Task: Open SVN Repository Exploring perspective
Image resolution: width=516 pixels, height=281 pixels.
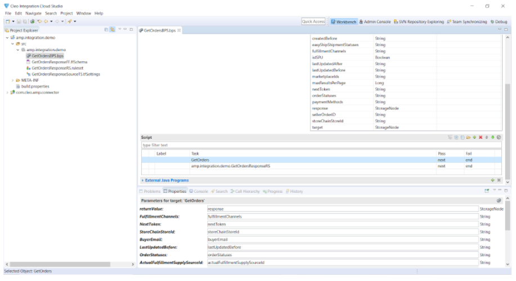Action: point(419,22)
